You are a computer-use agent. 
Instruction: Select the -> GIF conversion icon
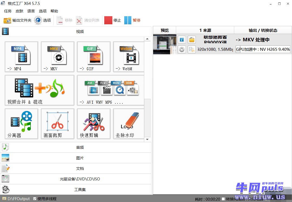[x=94, y=57]
